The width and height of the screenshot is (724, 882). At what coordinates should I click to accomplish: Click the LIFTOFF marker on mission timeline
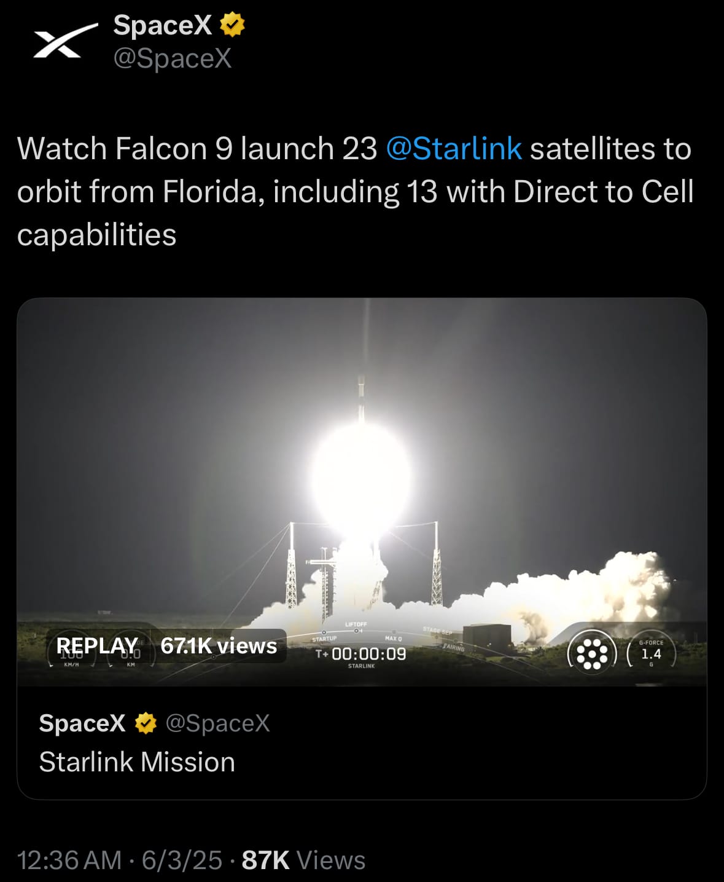356,626
